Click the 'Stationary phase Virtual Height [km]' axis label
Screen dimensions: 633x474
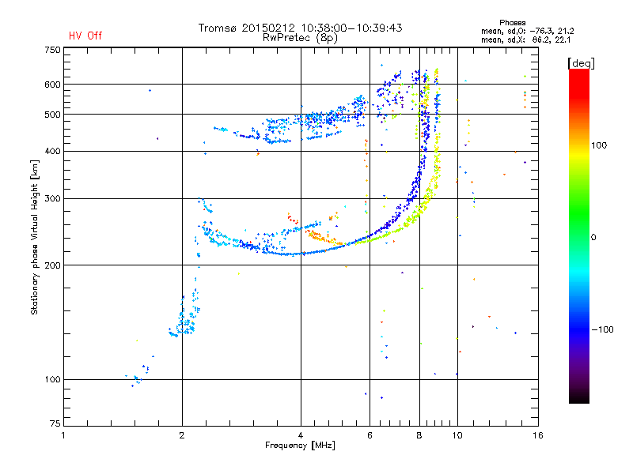point(35,237)
